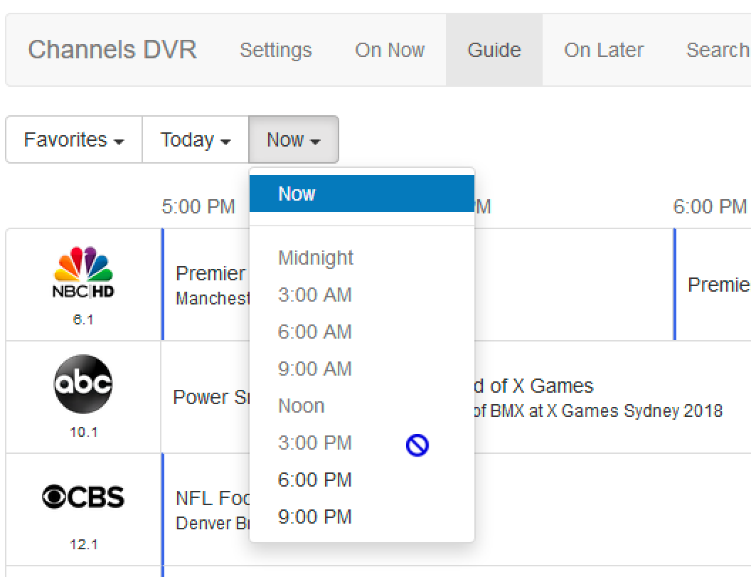Switch to the On Now tab
Viewport: 751px width, 577px height.
[x=390, y=51]
